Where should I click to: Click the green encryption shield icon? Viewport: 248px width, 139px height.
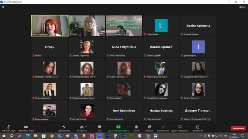click(3, 6)
